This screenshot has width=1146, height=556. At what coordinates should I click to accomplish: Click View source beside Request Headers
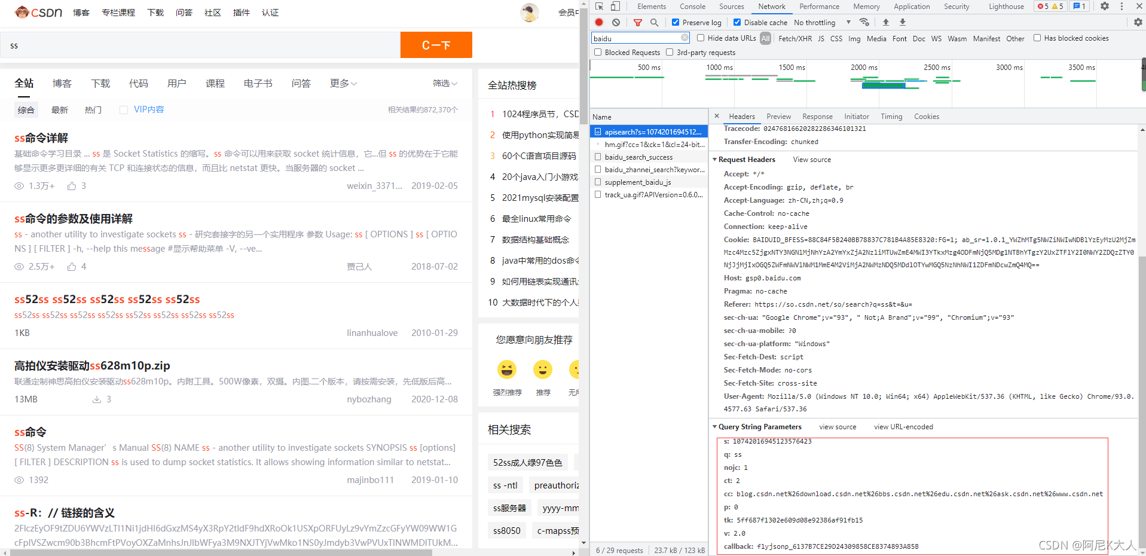pyautogui.click(x=812, y=160)
